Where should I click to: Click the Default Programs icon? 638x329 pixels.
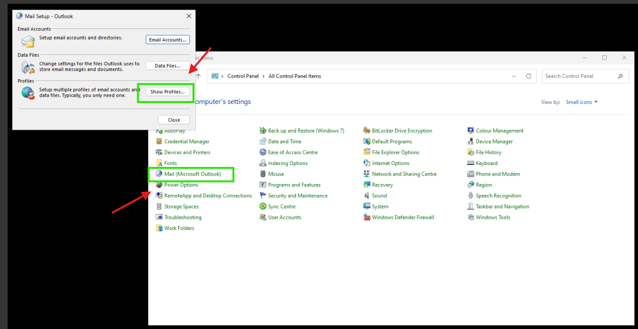click(x=367, y=142)
